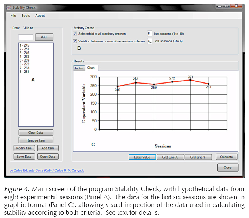This screenshot has height=218, width=249.
Task: Toggle Variation between consecutive sessions criterion checkbox
Action: (75, 41)
